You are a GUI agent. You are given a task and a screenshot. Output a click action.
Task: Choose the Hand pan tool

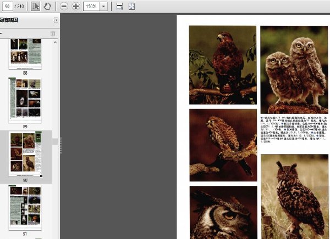(47, 6)
